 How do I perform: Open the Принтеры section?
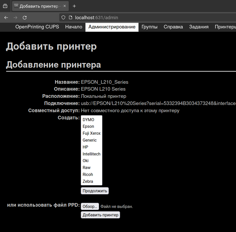[225, 27]
